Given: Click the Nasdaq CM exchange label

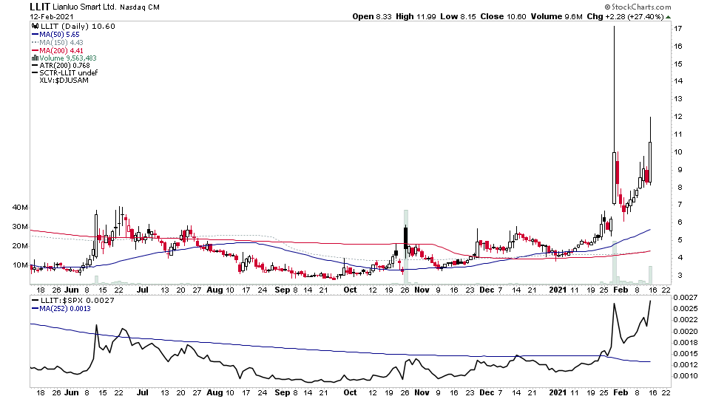Looking at the screenshot, I should coord(140,7).
